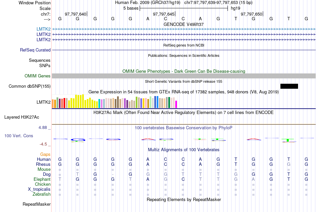Click the bright blue bars in the GTEx chart
The width and height of the screenshot is (316, 212).
tap(156, 102)
